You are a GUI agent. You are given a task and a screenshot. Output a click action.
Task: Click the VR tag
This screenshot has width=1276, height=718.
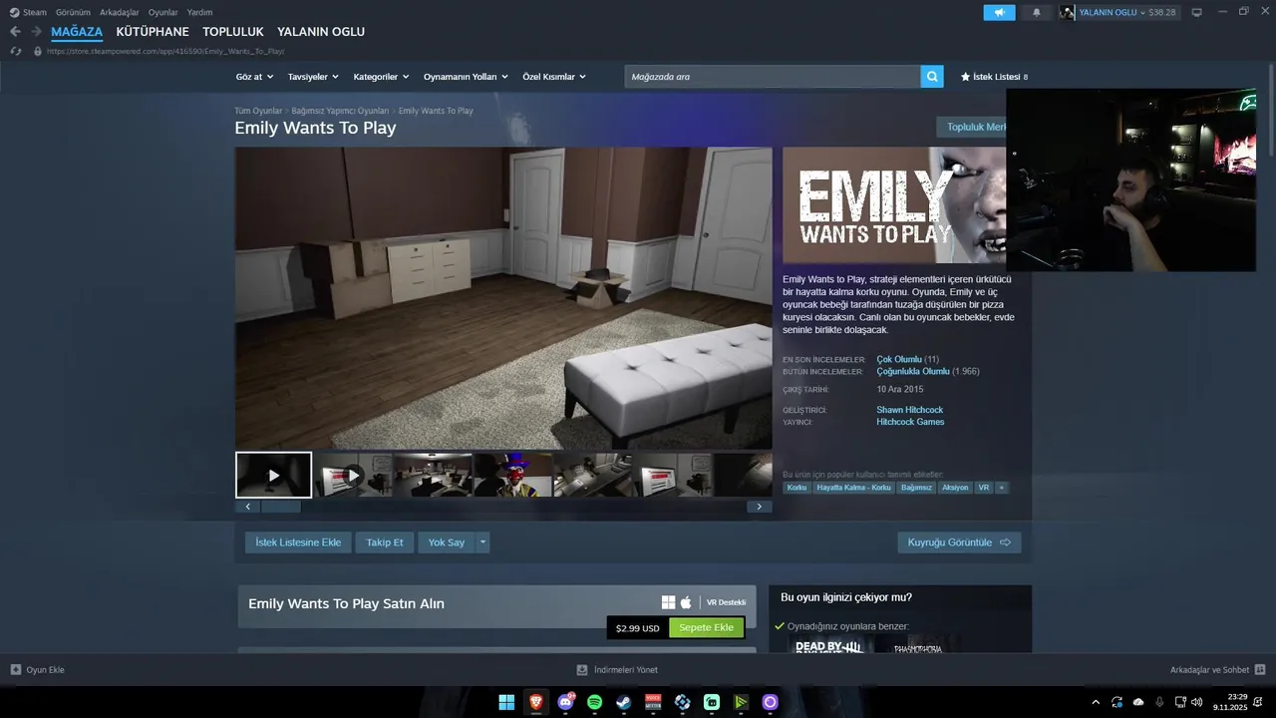(984, 488)
